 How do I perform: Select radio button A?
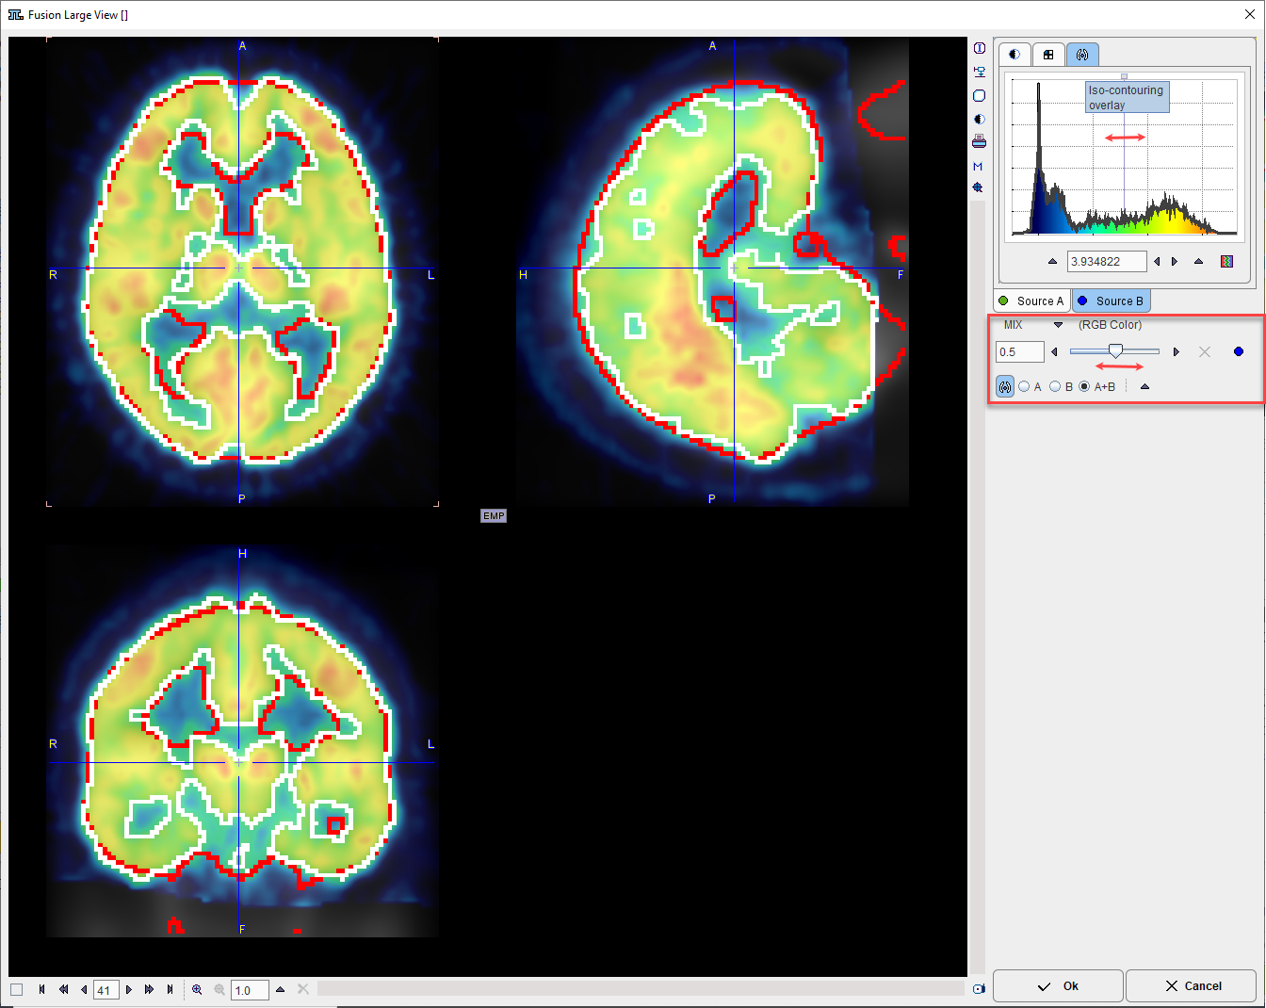[1024, 387]
